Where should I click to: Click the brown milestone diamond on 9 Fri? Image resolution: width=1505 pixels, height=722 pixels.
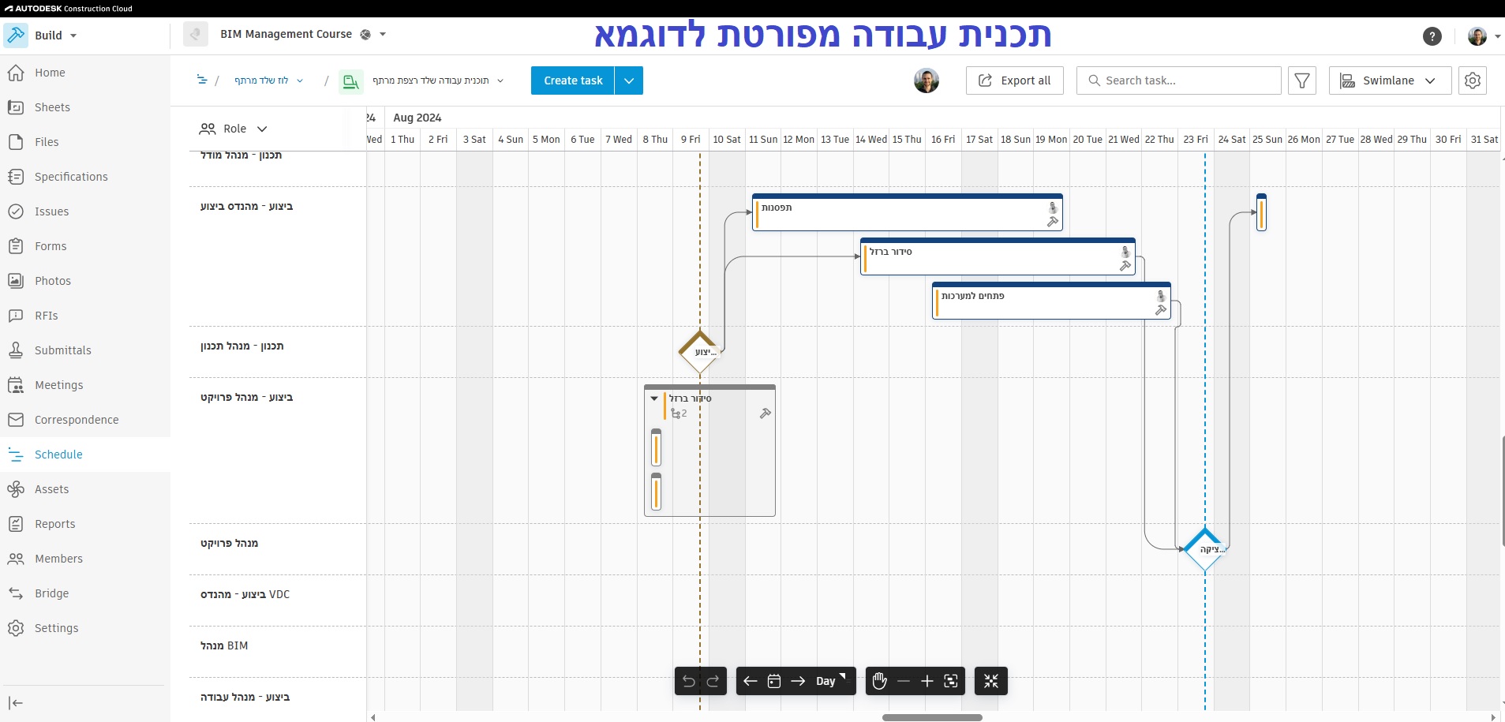point(700,352)
